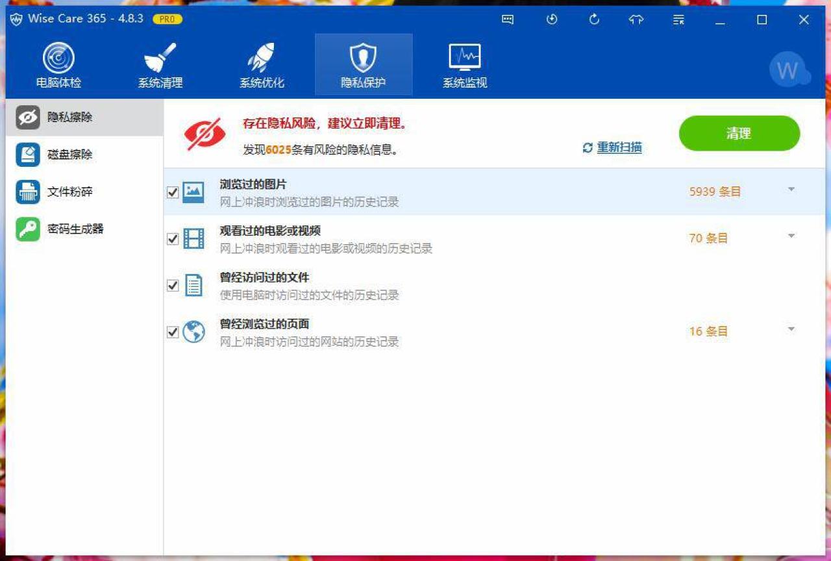The height and width of the screenshot is (561, 831).
Task: Select 文件粉碎 file shredder in sidebar
Action: [x=70, y=192]
